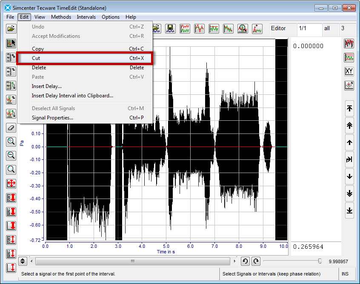
Task: Zoom in with the plus magnifier icon
Action: 11,142
